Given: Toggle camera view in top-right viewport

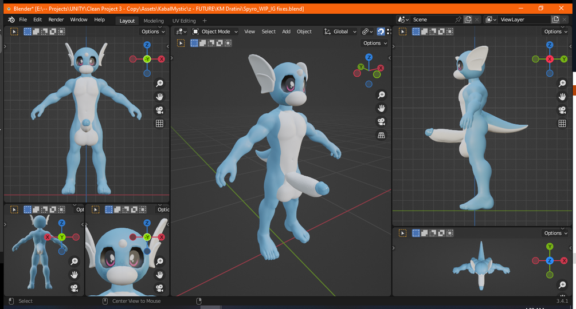Looking at the screenshot, I should 562,110.
